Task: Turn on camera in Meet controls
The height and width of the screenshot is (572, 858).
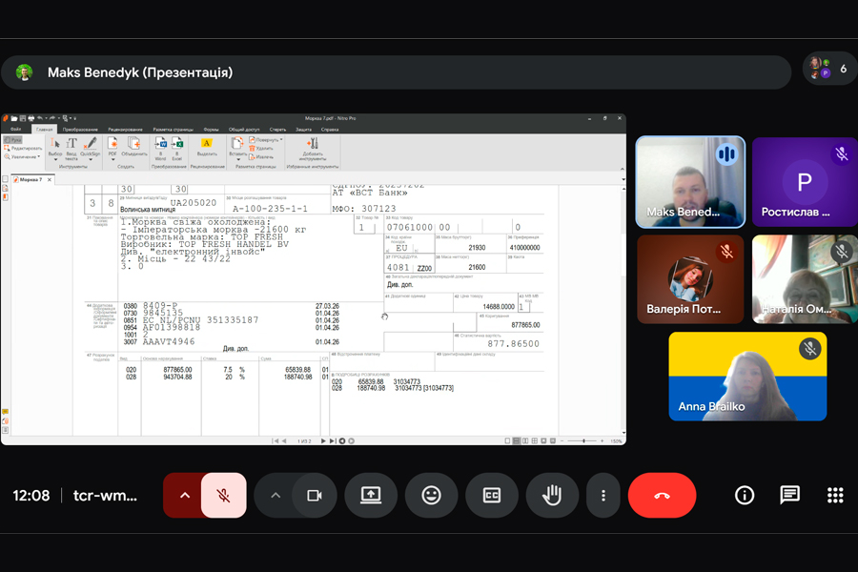Action: tap(314, 496)
